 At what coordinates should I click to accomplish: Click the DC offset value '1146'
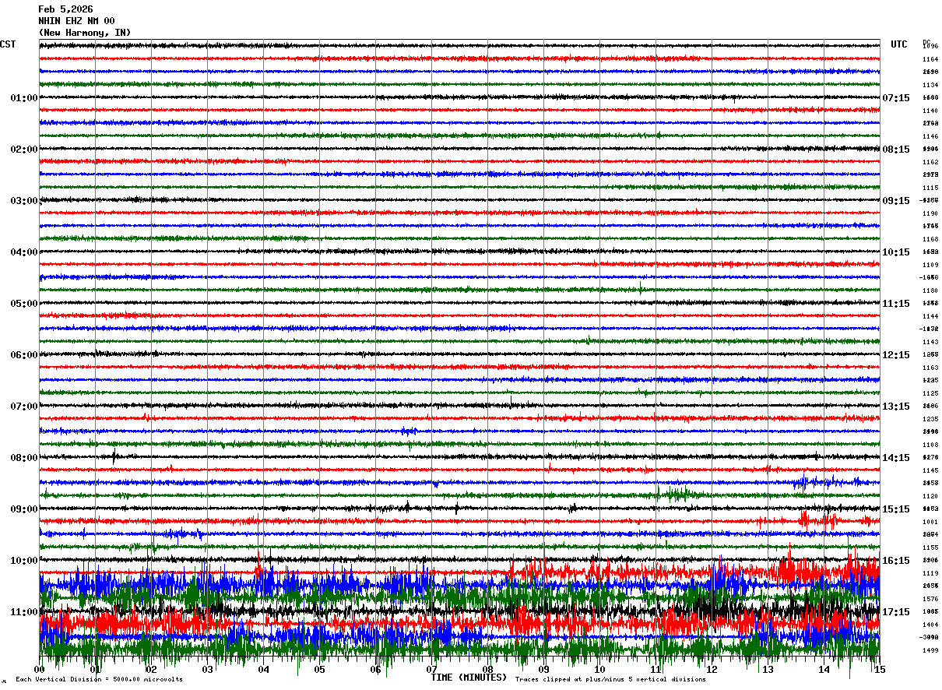click(x=930, y=136)
